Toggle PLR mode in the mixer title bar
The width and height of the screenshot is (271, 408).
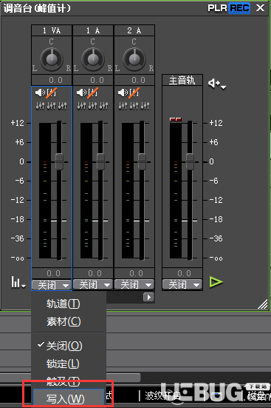[217, 8]
